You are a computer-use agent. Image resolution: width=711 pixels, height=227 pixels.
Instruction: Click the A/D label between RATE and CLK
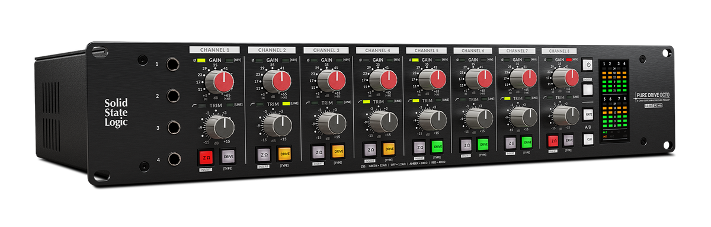(x=589, y=127)
